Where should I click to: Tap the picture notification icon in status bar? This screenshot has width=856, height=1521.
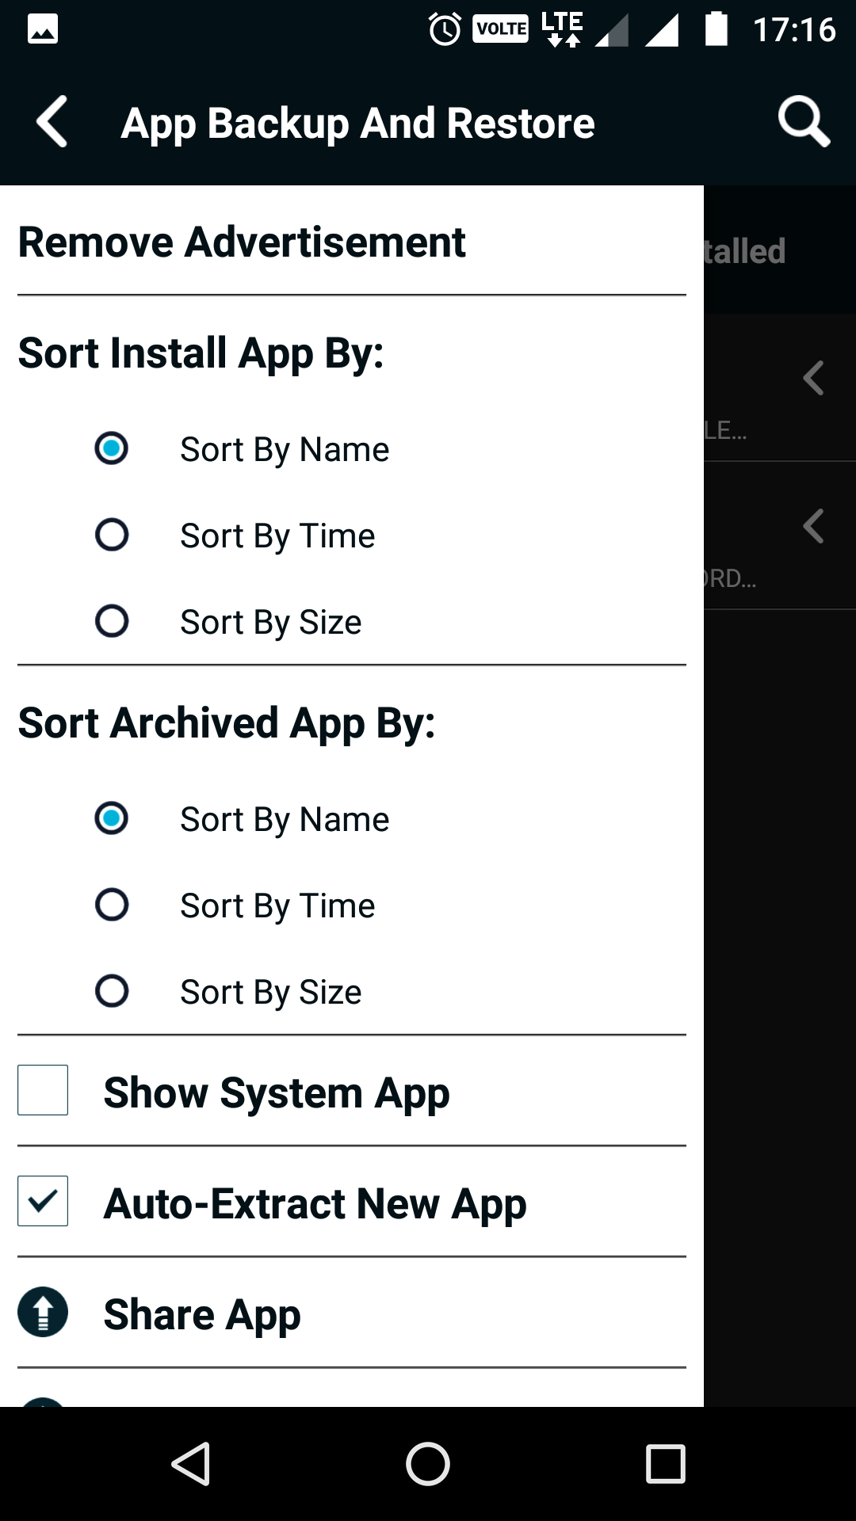[43, 30]
